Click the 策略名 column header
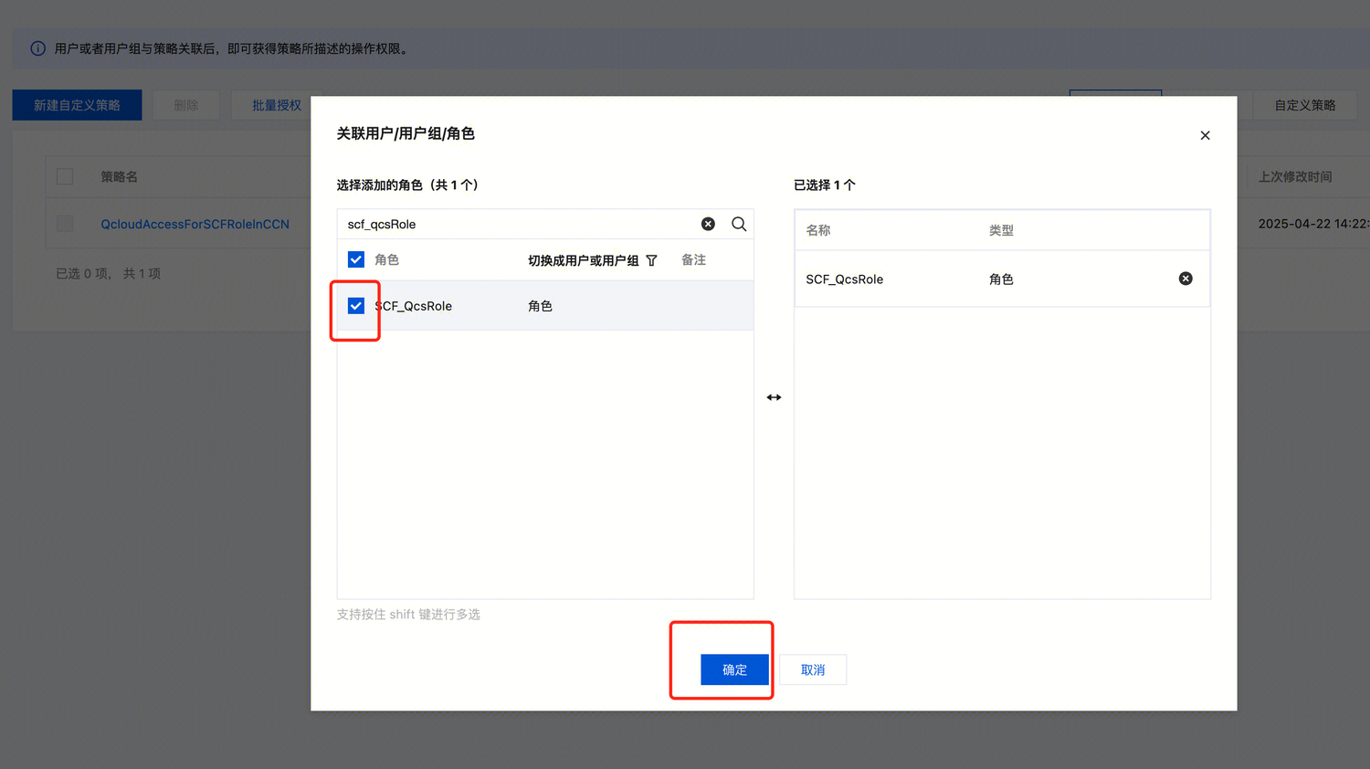 click(x=119, y=176)
